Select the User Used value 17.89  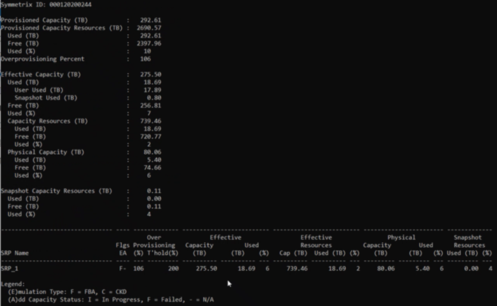coord(152,90)
